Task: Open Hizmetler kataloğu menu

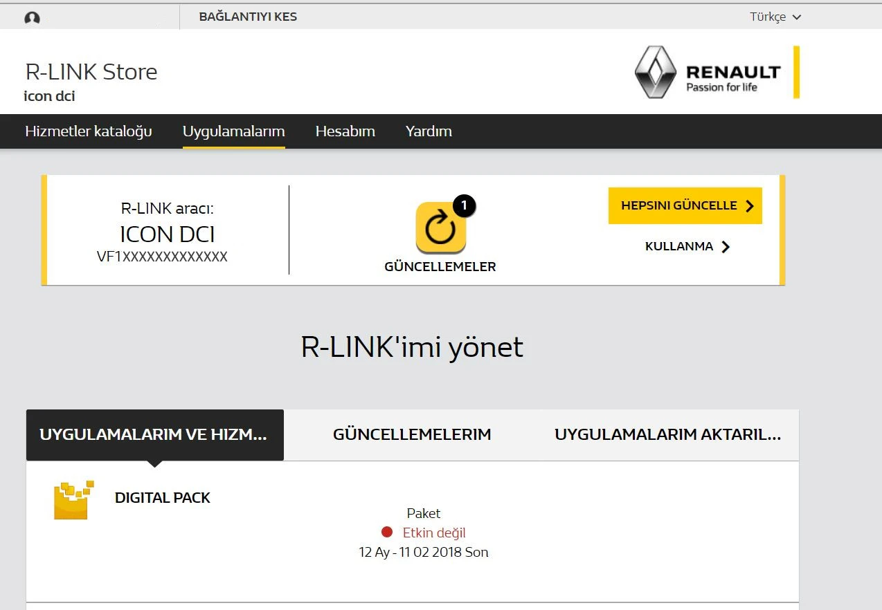Action: (x=89, y=131)
